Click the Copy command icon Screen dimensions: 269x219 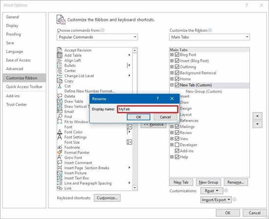60,81
